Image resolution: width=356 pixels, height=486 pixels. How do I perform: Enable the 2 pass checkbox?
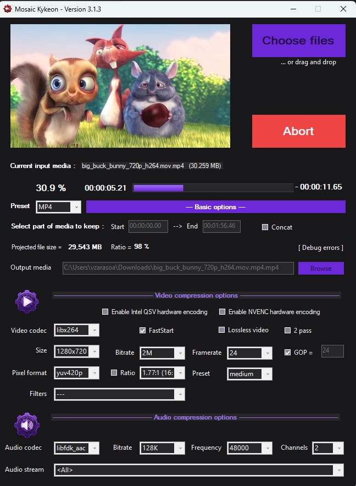point(288,331)
